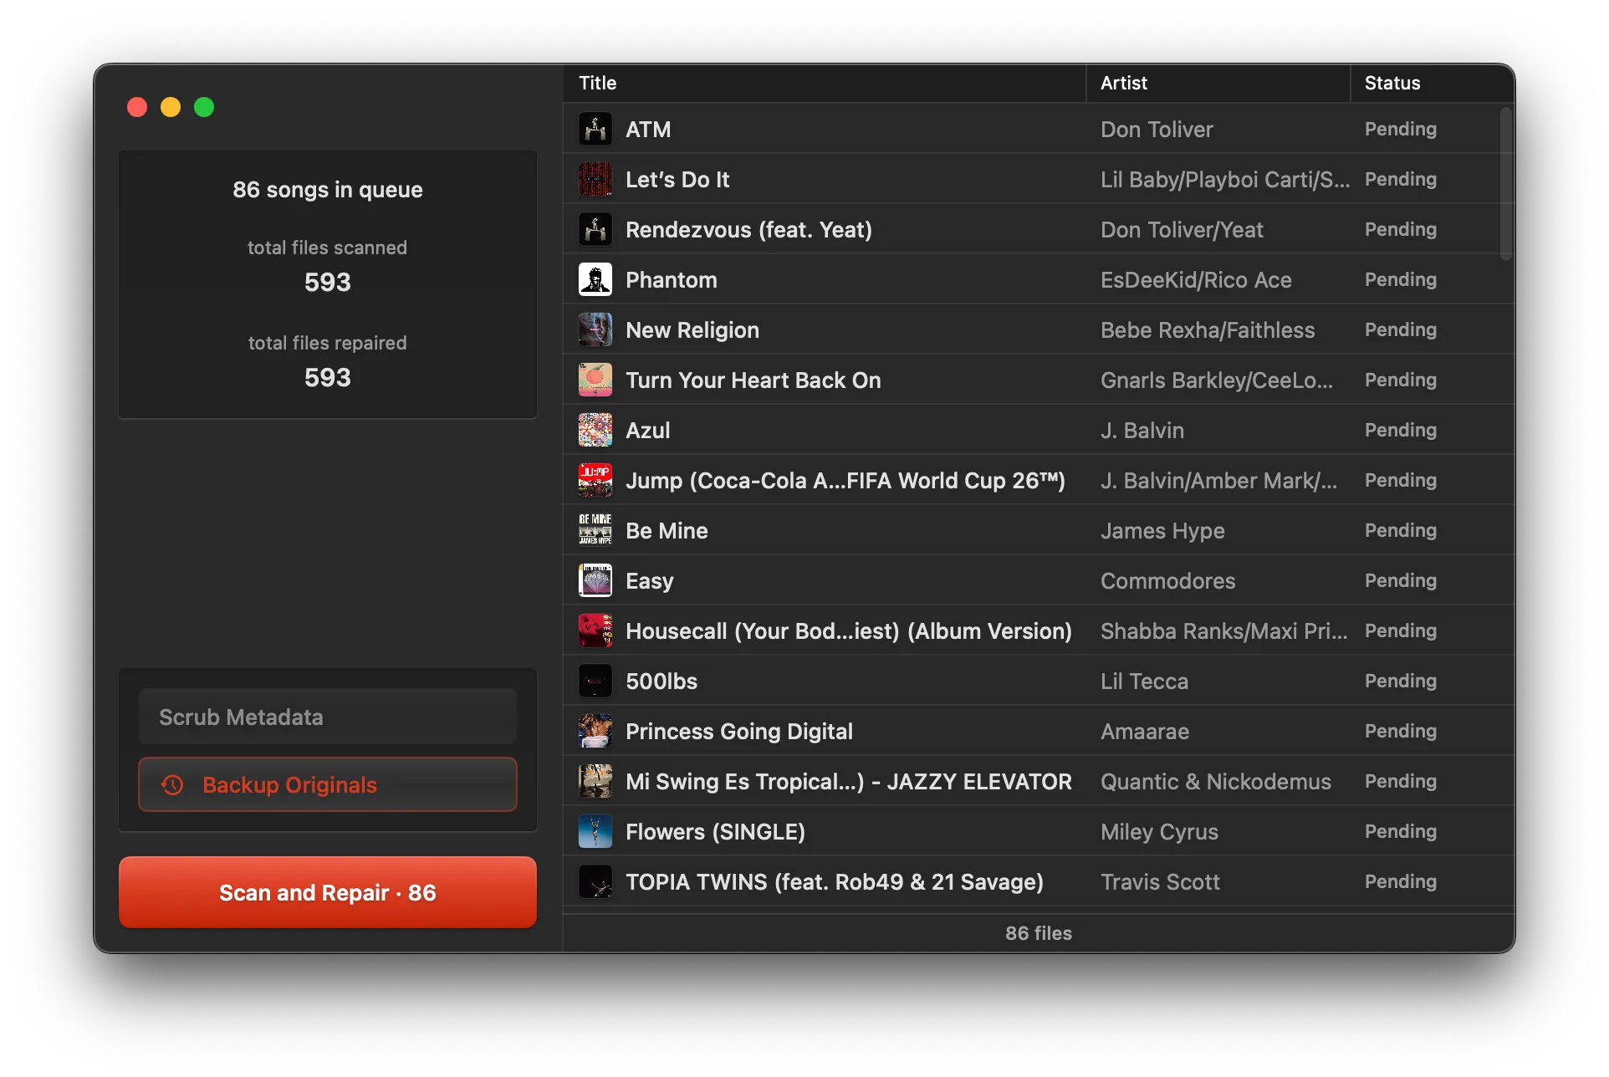
Task: Select the title Turn Your Heart Back On
Action: (753, 380)
